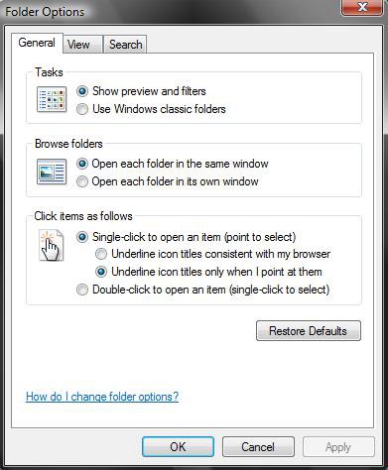Click the Restore Defaults button
This screenshot has width=388, height=470.
[309, 331]
